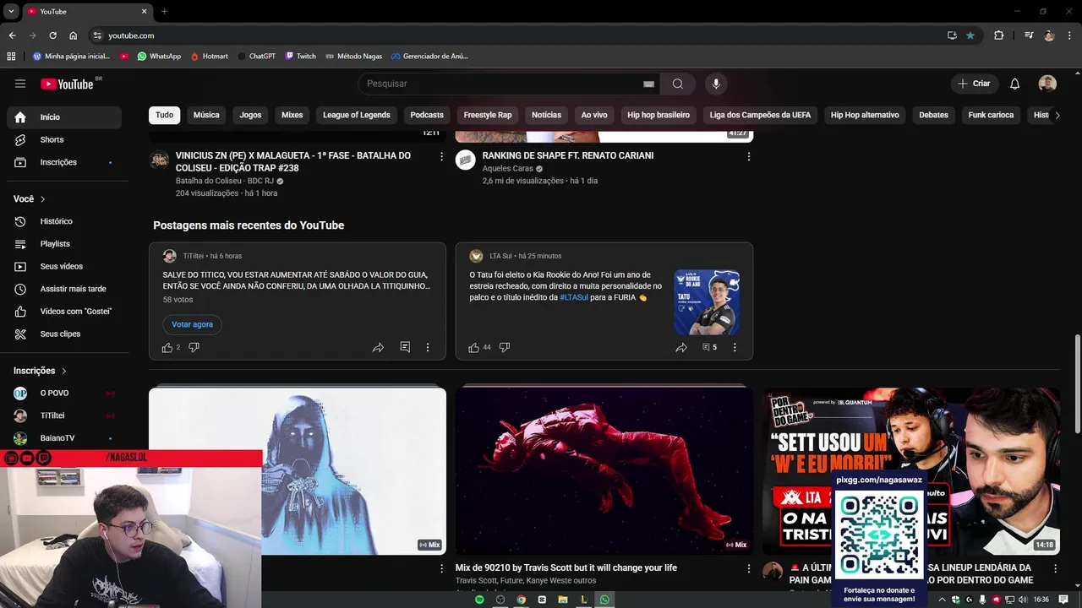
Task: Select the Jogos filter chip
Action: tap(250, 115)
